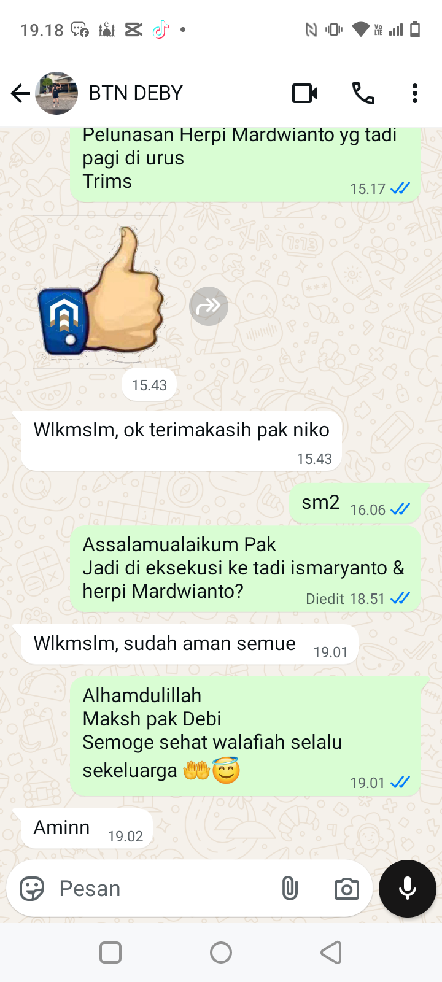This screenshot has height=982, width=442.
Task: Open the attachment paperclip menu
Action: (290, 888)
